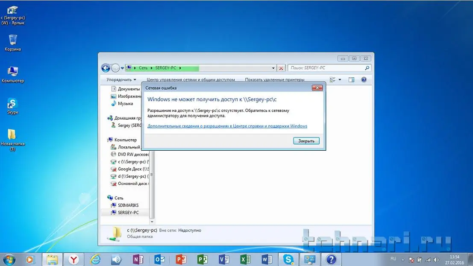
Task: Select Музыка in navigation pane
Action: 122,103
